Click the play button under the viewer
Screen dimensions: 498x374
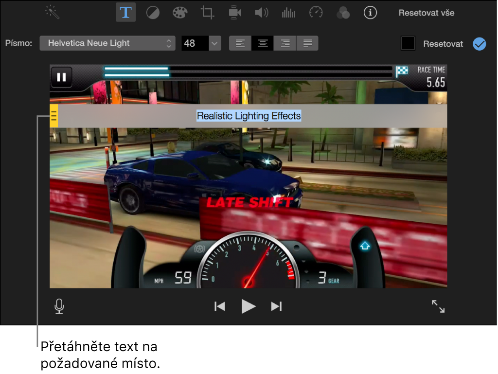click(x=248, y=306)
